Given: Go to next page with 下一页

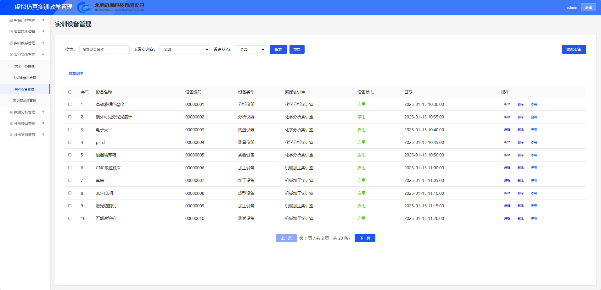Looking at the screenshot, I should (365, 238).
